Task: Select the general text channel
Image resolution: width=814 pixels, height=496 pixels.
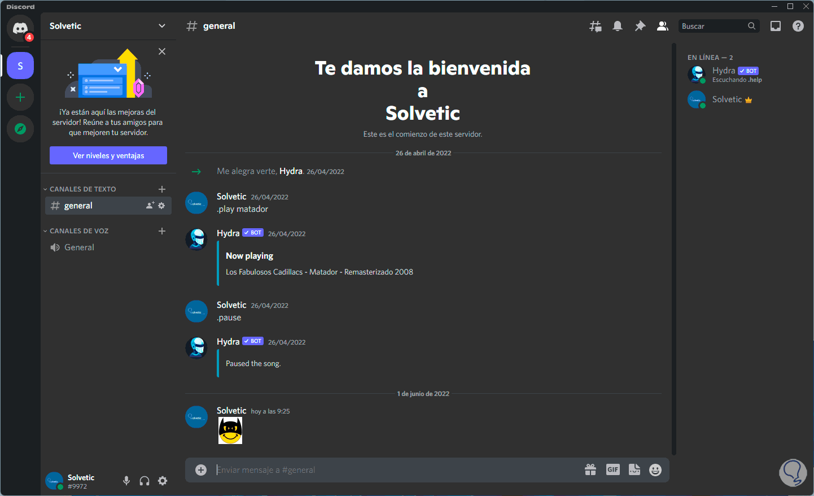Action: tap(108, 206)
